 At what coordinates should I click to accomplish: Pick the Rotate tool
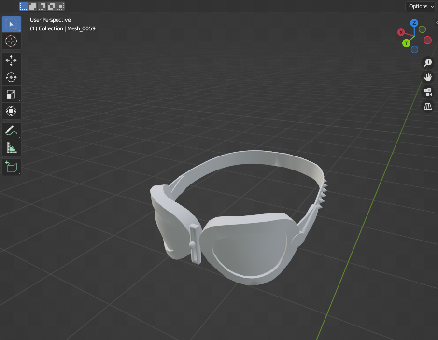[11, 77]
